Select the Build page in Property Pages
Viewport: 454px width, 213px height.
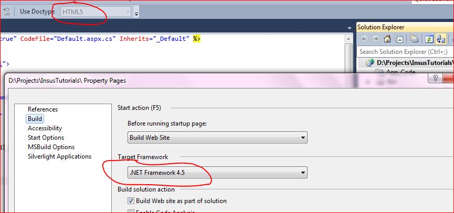35,119
